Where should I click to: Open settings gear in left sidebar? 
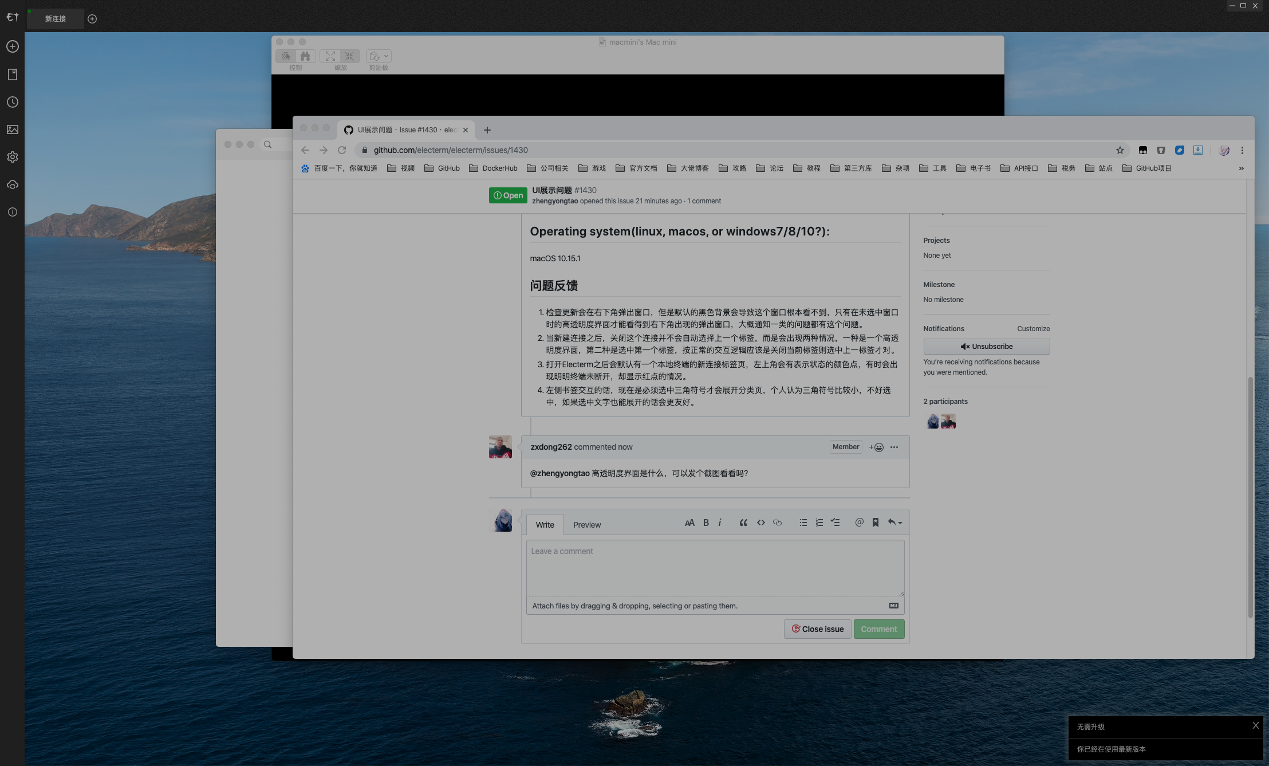(13, 157)
